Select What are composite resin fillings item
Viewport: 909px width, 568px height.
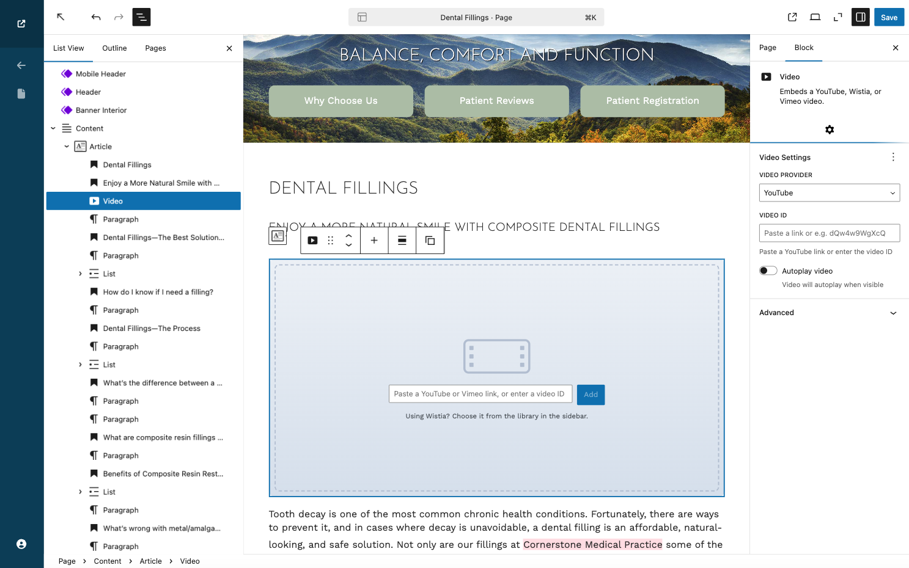click(x=144, y=437)
